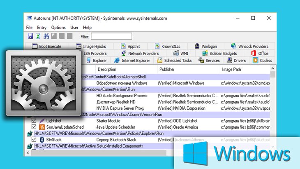The image size is (300, 169).
Task: Open the Entry menu
Action: [x=42, y=28]
